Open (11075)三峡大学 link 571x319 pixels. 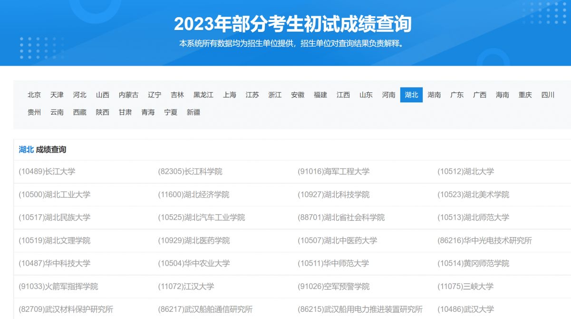466,287
